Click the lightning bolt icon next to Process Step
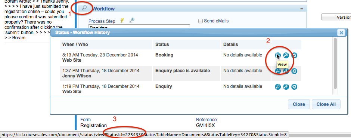 click(x=122, y=21)
